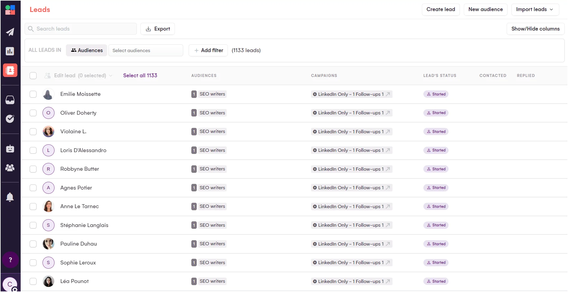Image resolution: width=568 pixels, height=292 pixels.
Task: Check the box for Loris D'Alessandro
Action: point(33,150)
